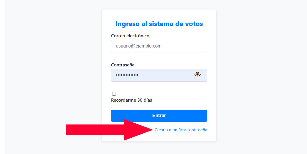Enable the Recordarme 30 días checkbox
The image size is (307, 154).
[114, 94]
